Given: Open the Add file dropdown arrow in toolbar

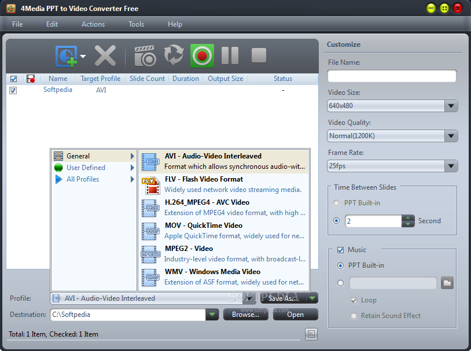Looking at the screenshot, I should coord(83,56).
